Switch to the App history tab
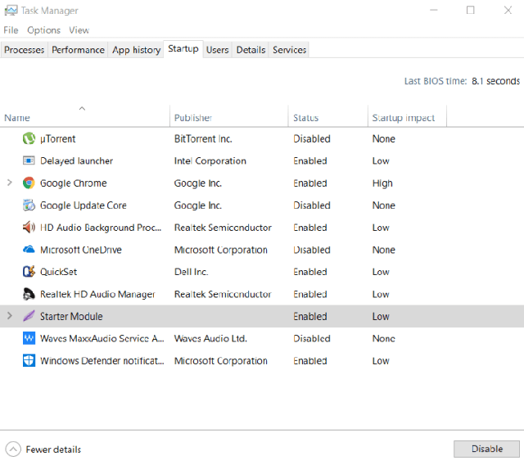Image resolution: width=524 pixels, height=465 pixels. [x=136, y=50]
